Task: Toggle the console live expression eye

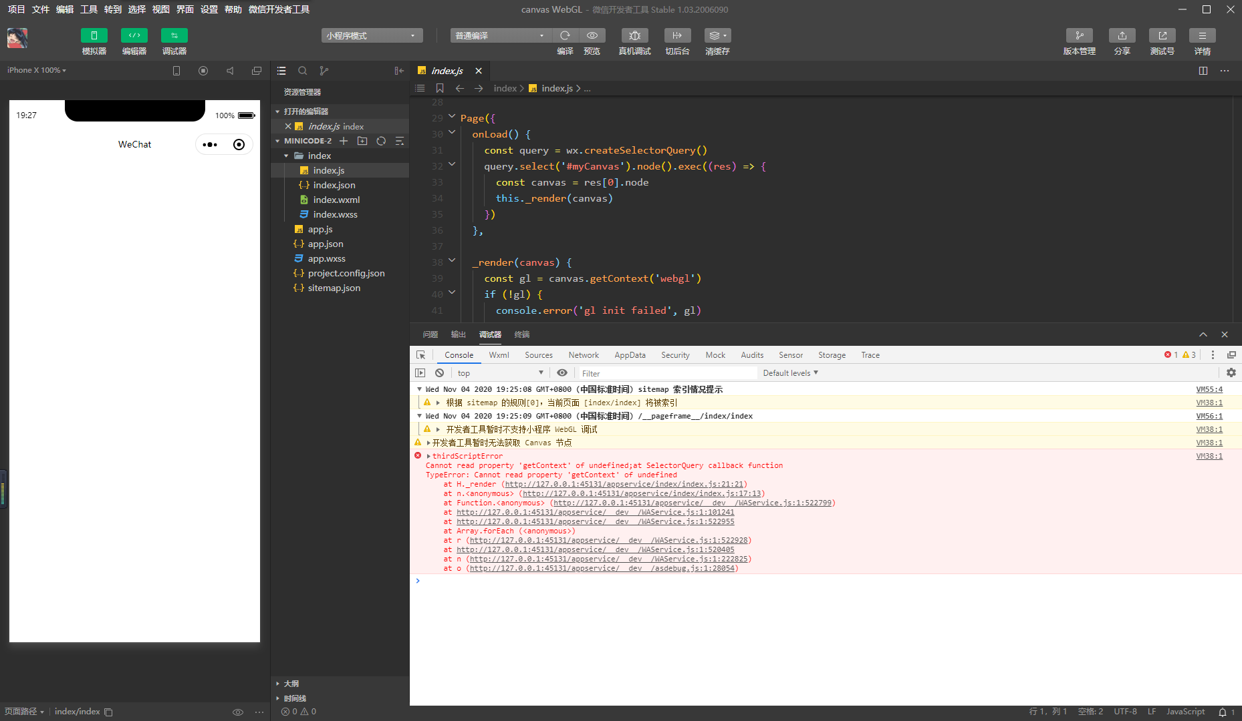Action: click(562, 373)
